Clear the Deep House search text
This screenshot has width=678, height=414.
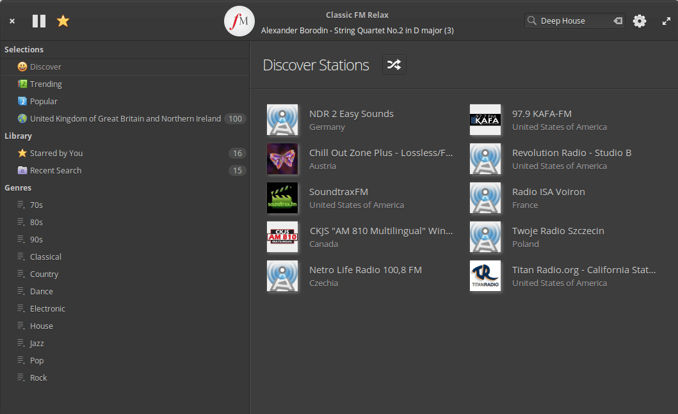(x=618, y=20)
